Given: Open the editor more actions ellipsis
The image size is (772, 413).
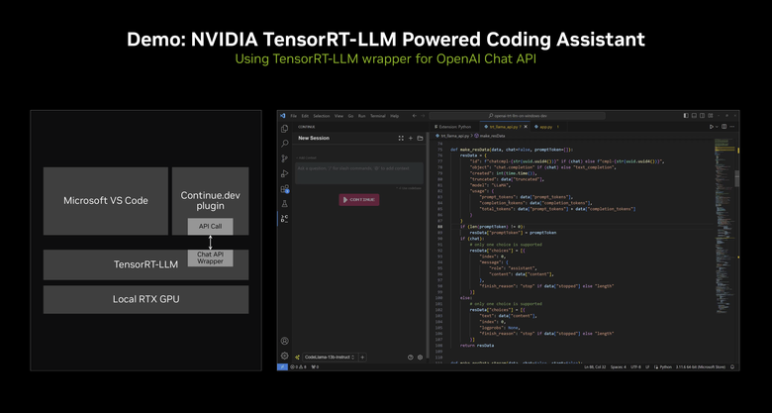Looking at the screenshot, I should tap(732, 127).
